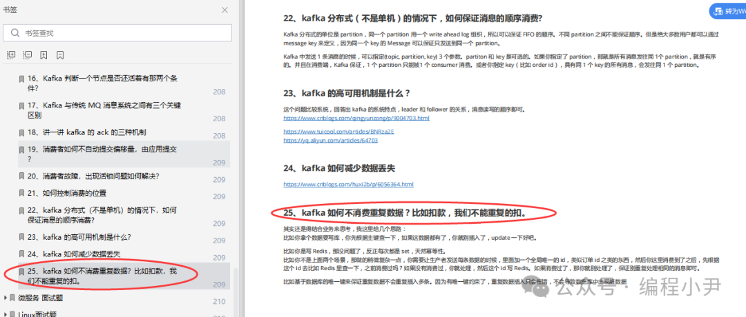Close the 书签 bookmarks panel
Image resolution: width=746 pixels, height=317 pixels.
(x=224, y=10)
